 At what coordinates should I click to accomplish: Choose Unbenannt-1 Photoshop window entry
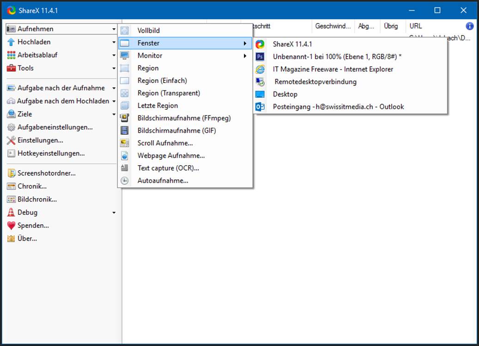click(351, 57)
